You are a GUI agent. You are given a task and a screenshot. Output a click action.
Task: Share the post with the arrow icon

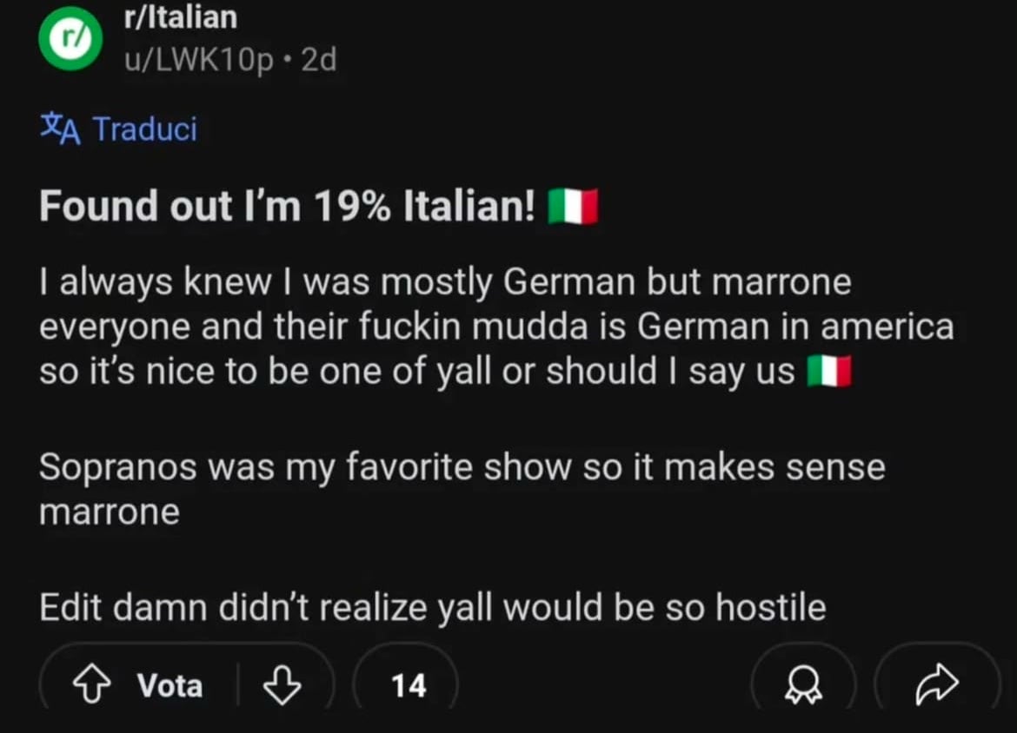tap(937, 686)
